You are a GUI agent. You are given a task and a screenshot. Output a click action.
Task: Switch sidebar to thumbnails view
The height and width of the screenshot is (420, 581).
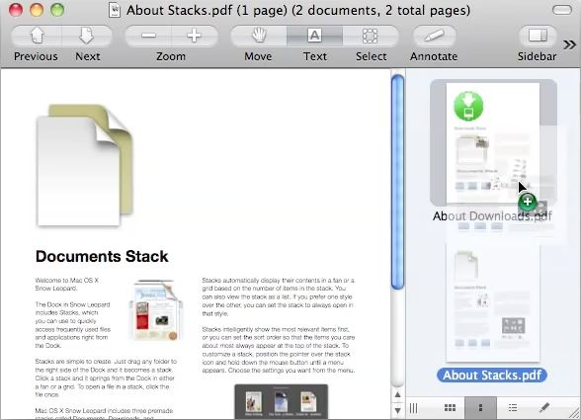pyautogui.click(x=480, y=408)
